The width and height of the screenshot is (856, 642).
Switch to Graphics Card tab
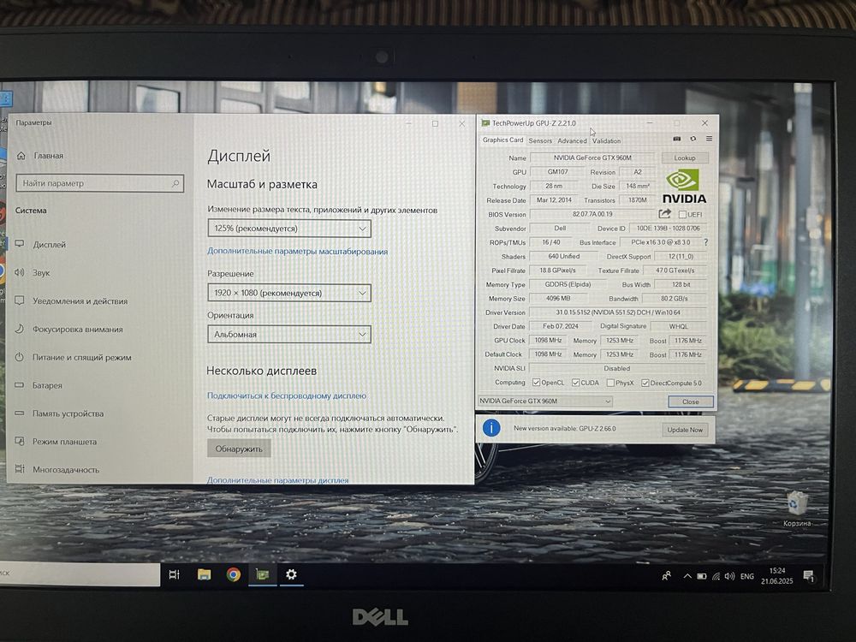point(502,140)
